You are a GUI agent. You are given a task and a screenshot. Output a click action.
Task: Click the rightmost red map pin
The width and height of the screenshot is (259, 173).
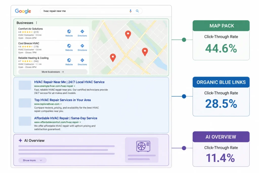[145, 52]
